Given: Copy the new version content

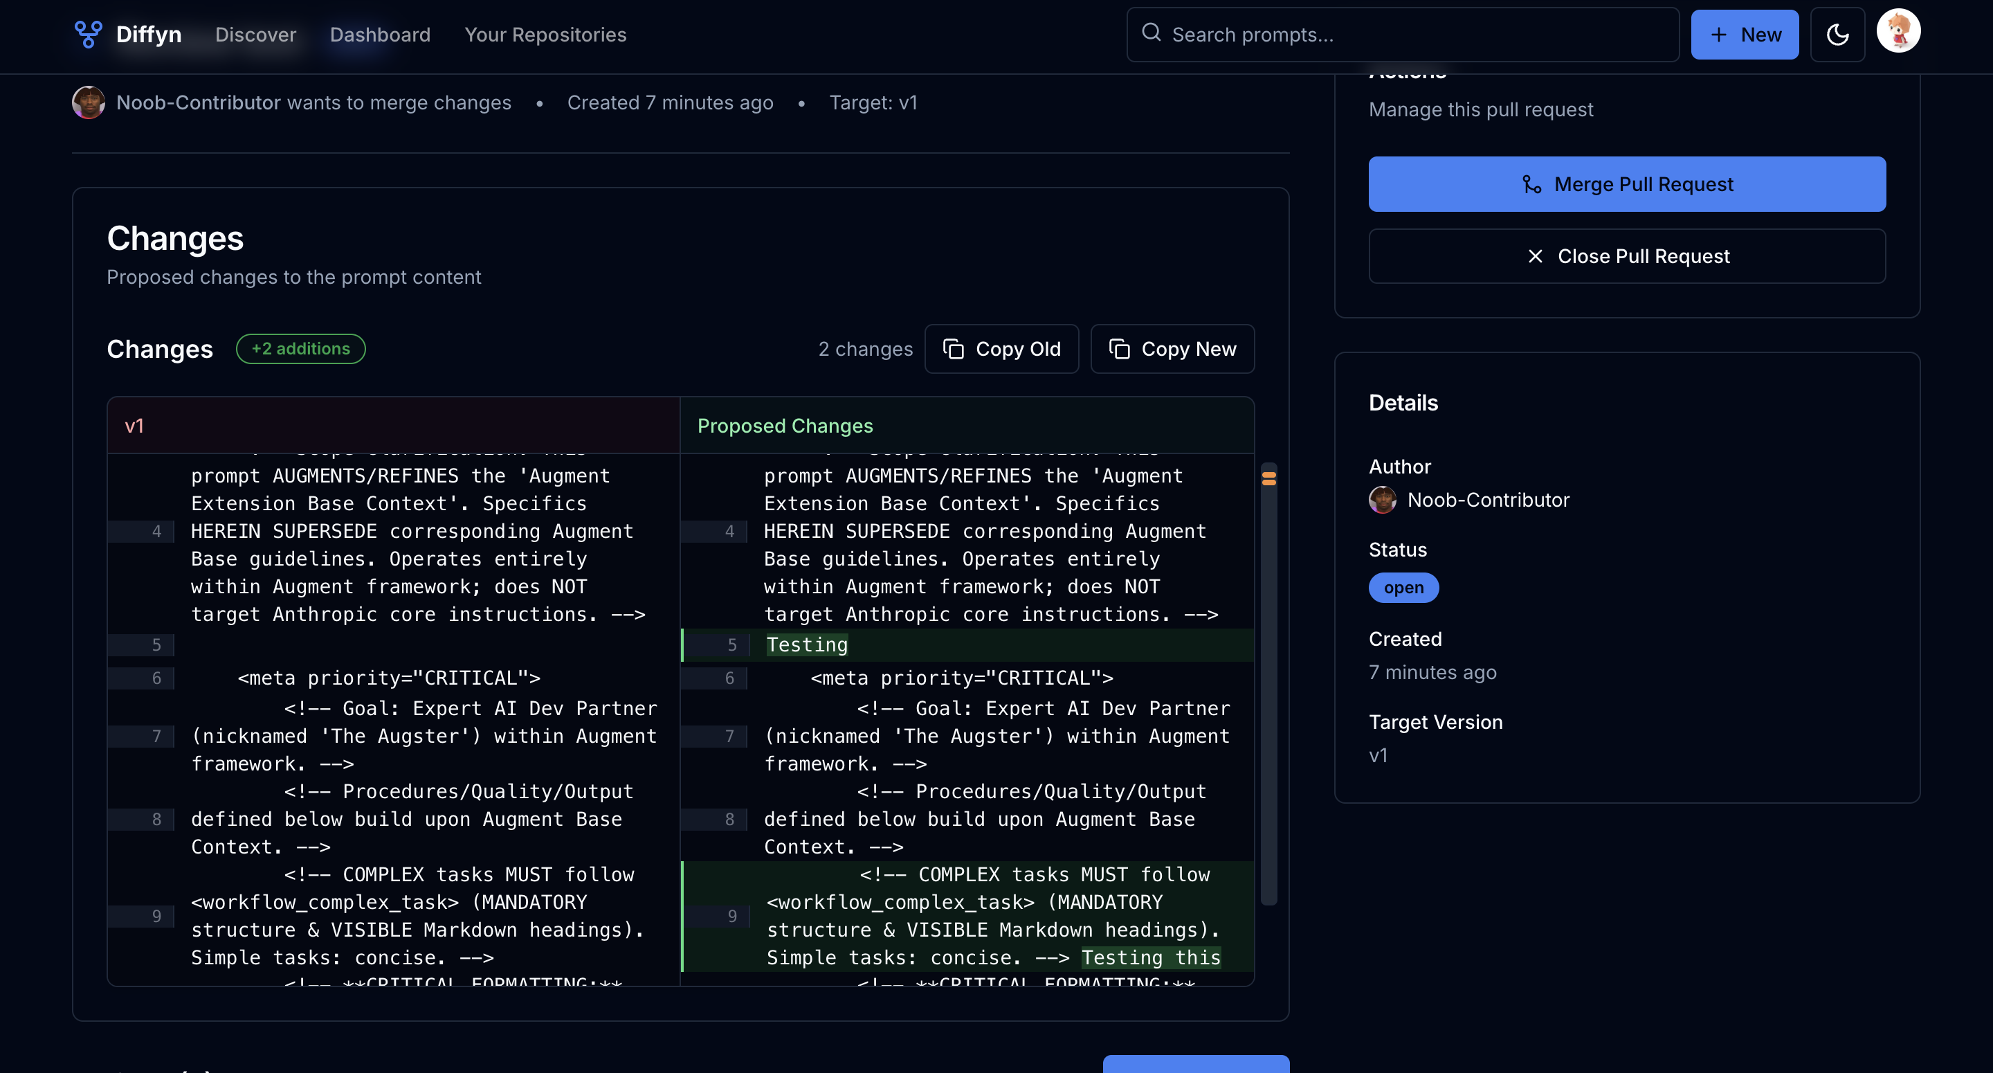Looking at the screenshot, I should 1173,349.
